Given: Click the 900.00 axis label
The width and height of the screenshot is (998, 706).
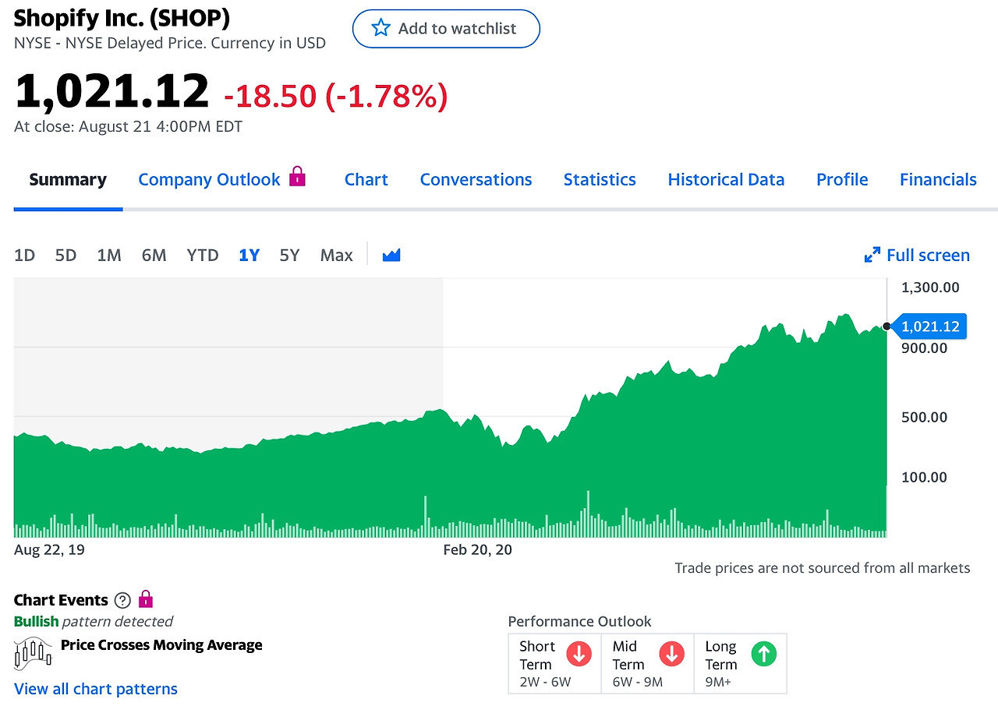Looking at the screenshot, I should (925, 348).
